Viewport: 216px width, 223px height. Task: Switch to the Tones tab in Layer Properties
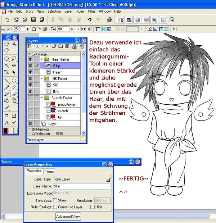[x=49, y=171]
